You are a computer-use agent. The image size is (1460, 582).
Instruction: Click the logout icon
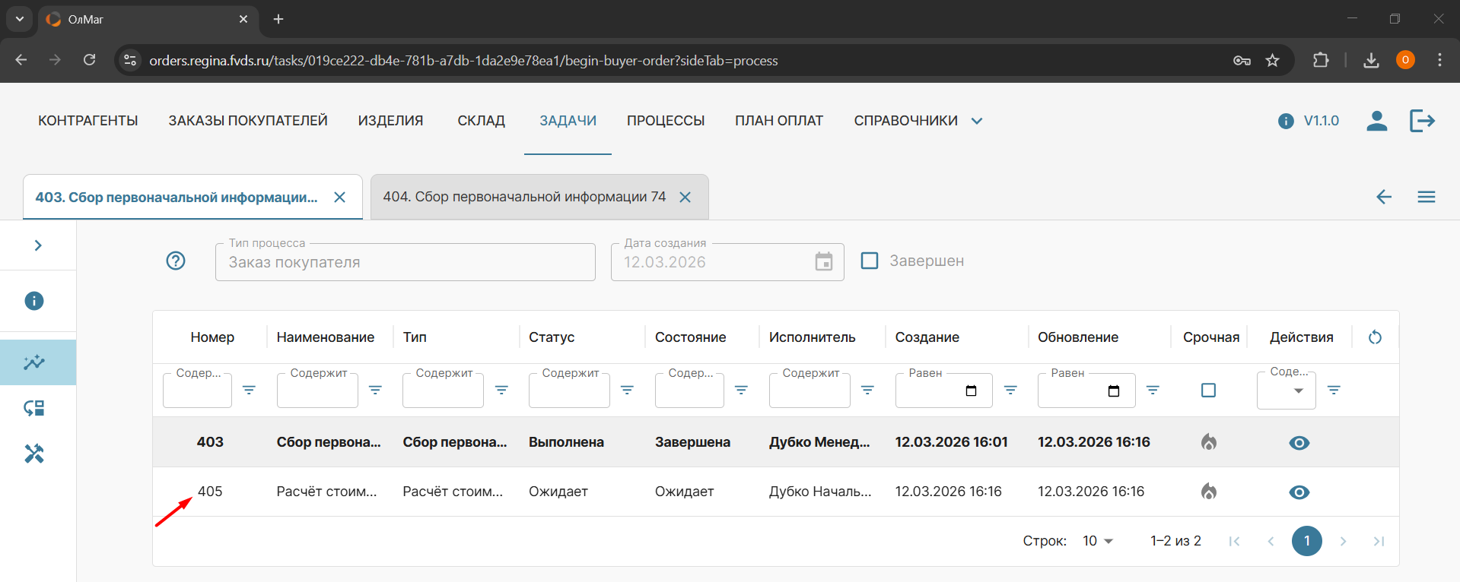(x=1421, y=121)
